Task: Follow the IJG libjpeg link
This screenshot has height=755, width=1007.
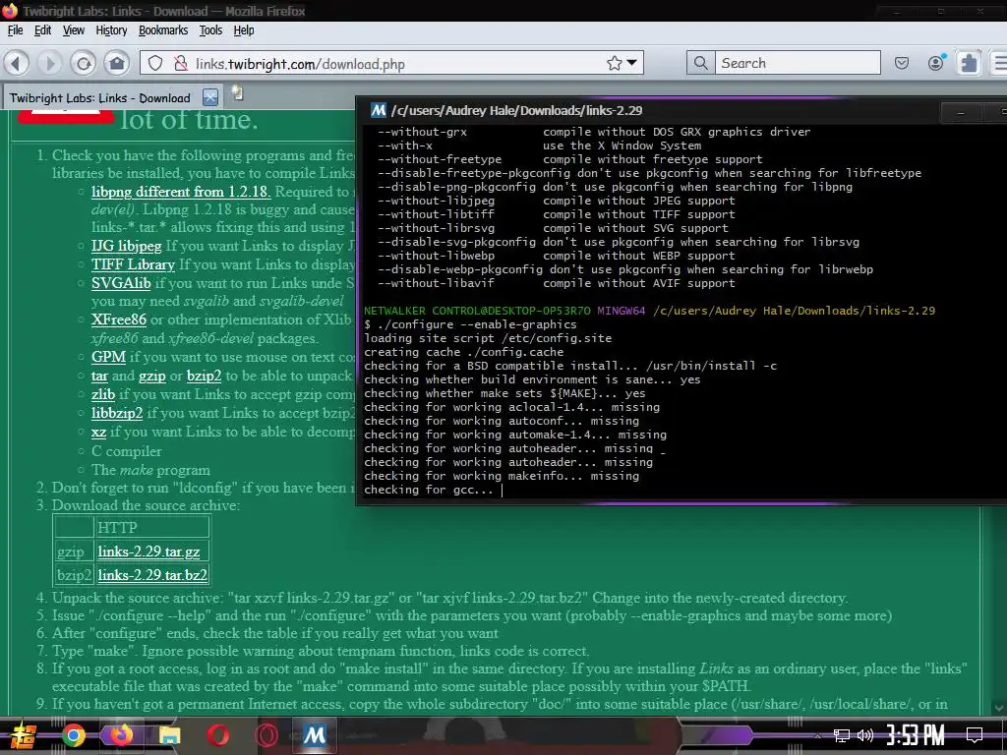Action: pyautogui.click(x=127, y=246)
